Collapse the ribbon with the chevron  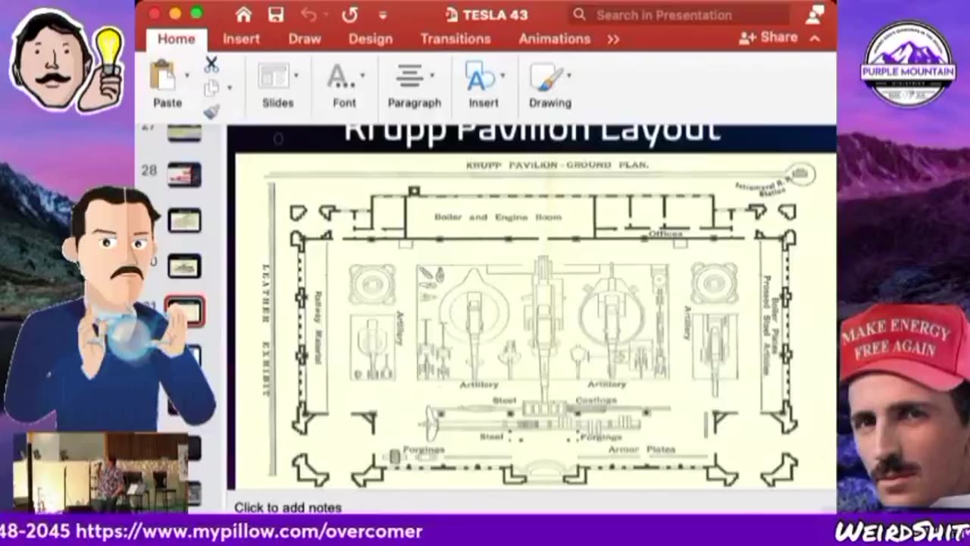pyautogui.click(x=815, y=38)
